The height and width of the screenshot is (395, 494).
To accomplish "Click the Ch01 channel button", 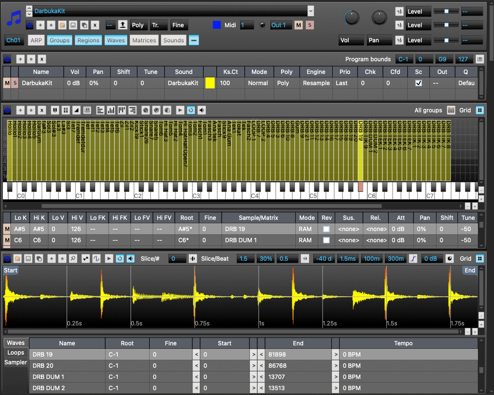I will (x=14, y=40).
